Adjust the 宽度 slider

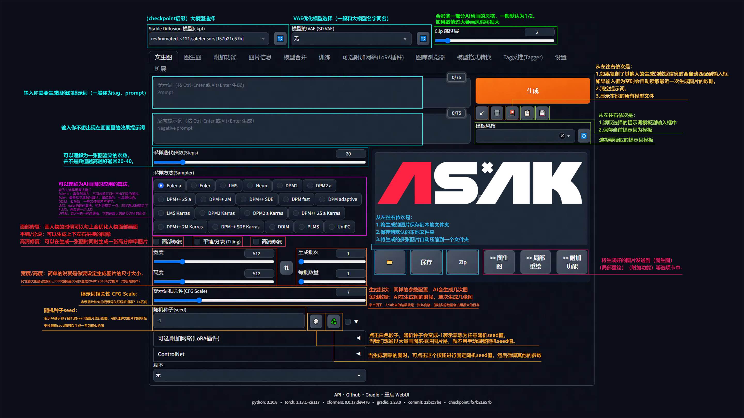(x=214, y=262)
